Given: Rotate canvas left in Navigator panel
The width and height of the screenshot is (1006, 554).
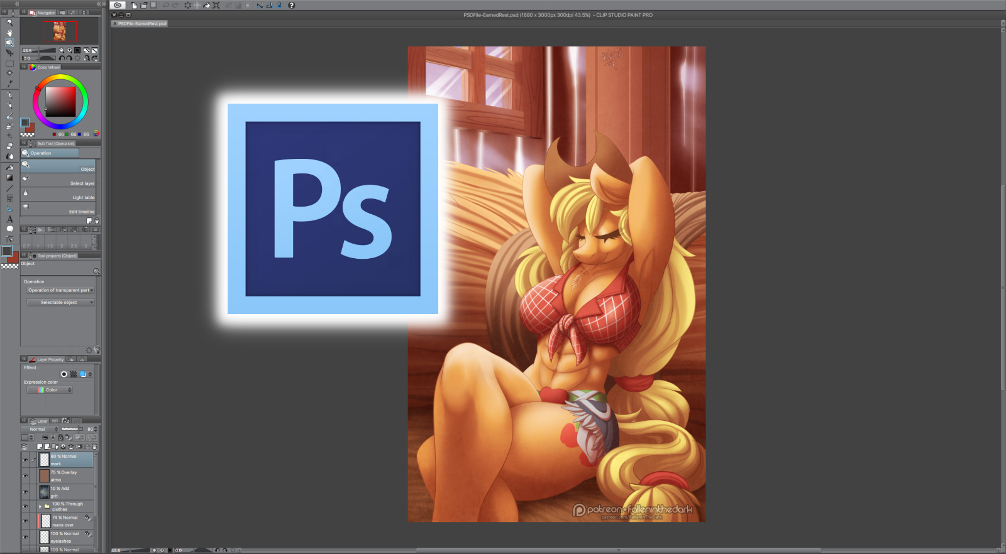Looking at the screenshot, I should pos(62,58).
